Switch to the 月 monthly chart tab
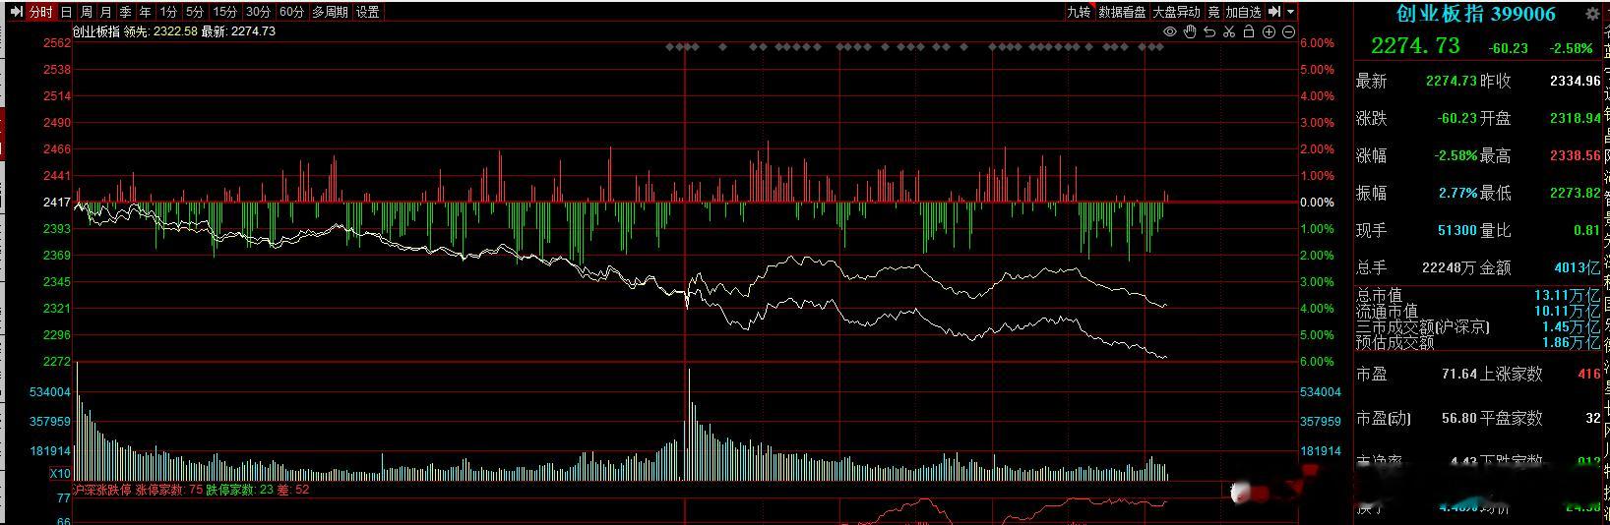This screenshot has height=525, width=1610. (x=106, y=12)
